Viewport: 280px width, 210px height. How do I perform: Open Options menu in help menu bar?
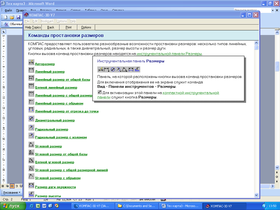click(x=62, y=21)
